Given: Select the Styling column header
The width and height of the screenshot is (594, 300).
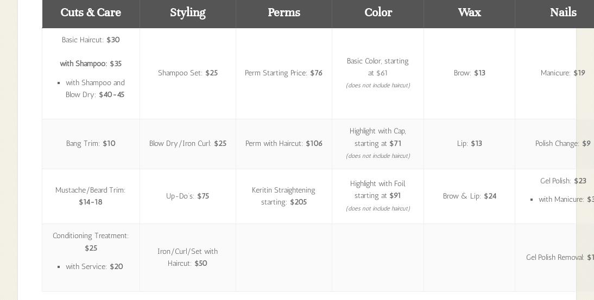Looking at the screenshot, I should click(187, 12).
